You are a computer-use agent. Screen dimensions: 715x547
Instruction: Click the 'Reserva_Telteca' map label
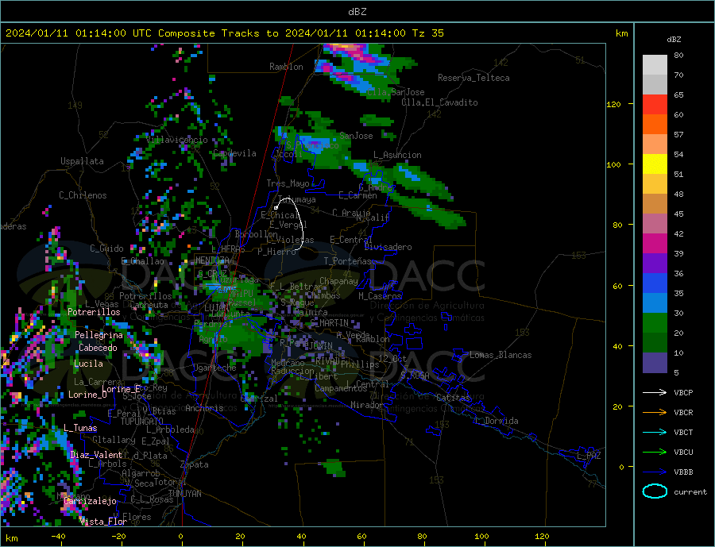(473, 78)
